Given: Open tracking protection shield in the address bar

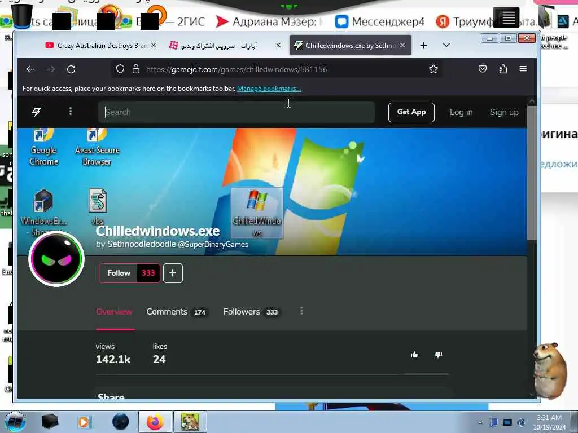Looking at the screenshot, I should click(120, 69).
